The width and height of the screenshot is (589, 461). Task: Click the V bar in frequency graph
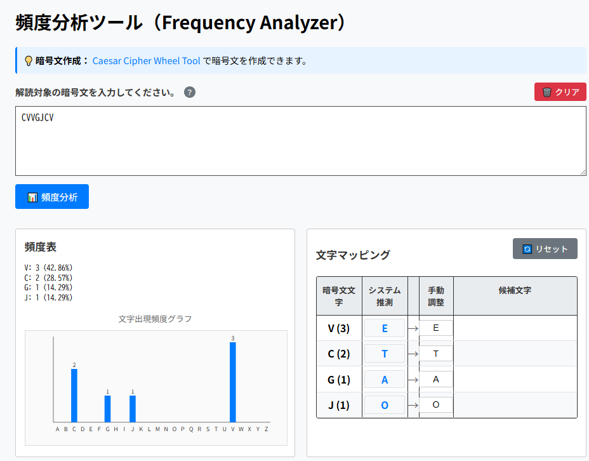(233, 382)
